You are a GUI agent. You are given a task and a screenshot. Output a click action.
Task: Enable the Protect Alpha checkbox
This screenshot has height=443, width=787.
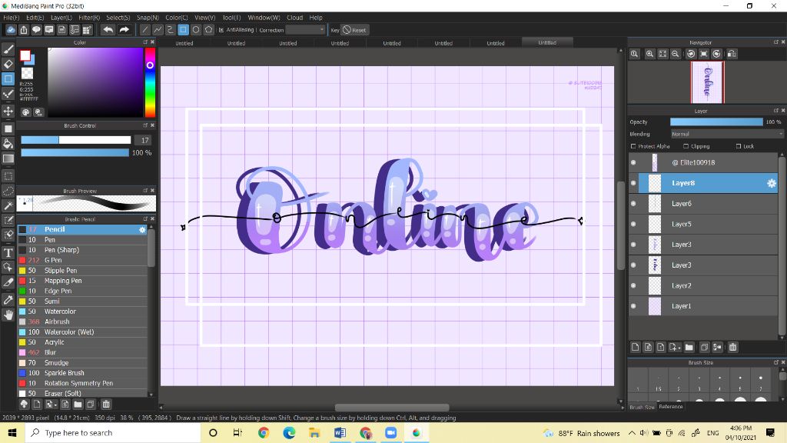point(633,146)
